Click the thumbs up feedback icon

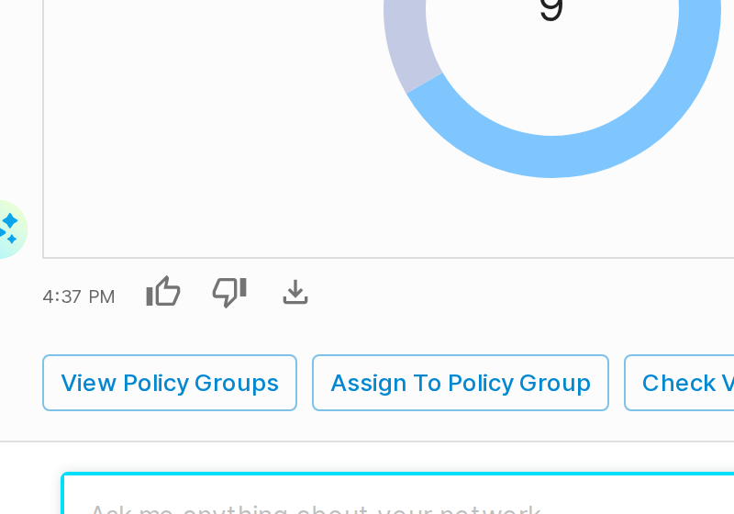tap(163, 291)
